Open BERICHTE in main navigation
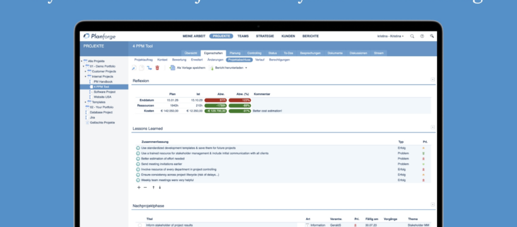 [311, 37]
